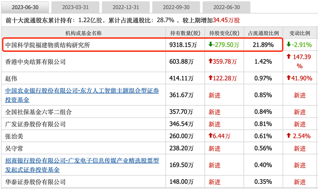Click the 41.90% change ratio

pos(299,78)
